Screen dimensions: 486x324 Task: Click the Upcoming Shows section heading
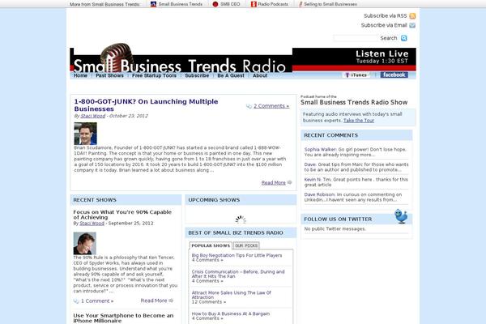(x=214, y=200)
